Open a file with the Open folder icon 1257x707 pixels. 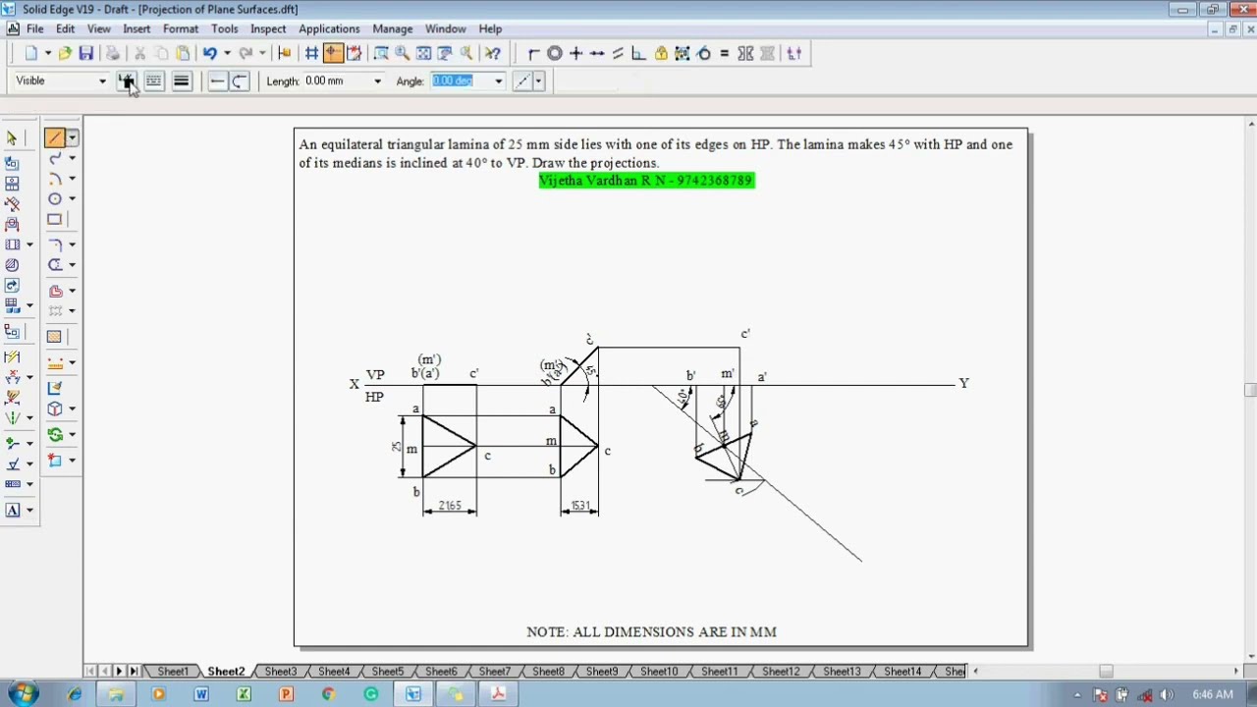[65, 53]
